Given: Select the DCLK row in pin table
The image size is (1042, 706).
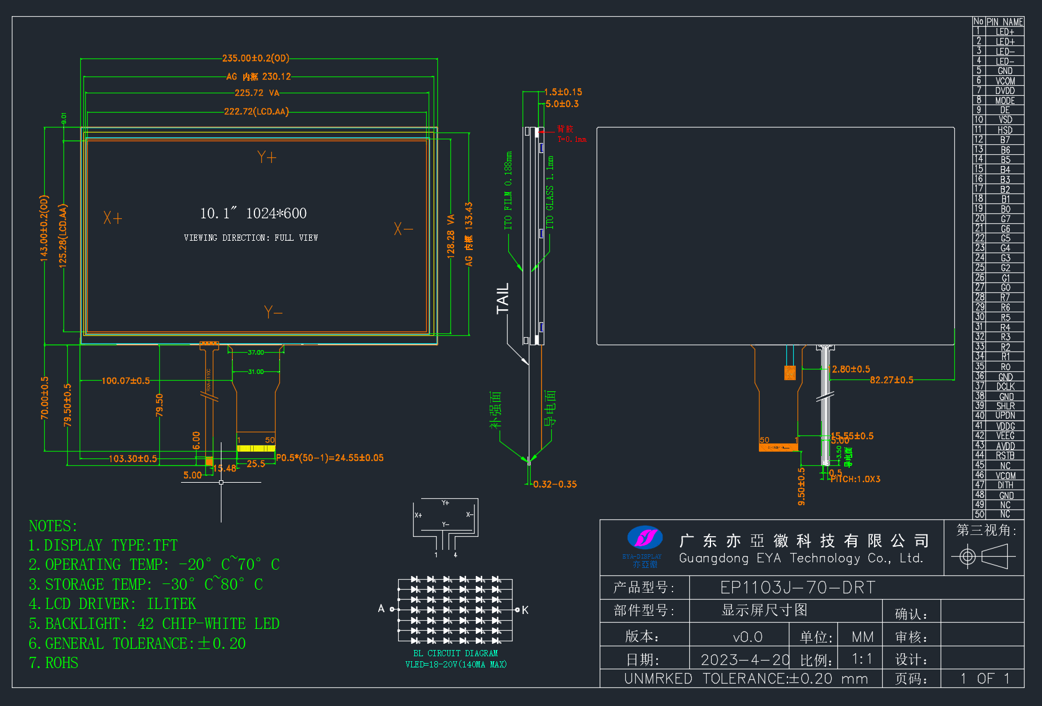Looking at the screenshot, I should pos(998,386).
